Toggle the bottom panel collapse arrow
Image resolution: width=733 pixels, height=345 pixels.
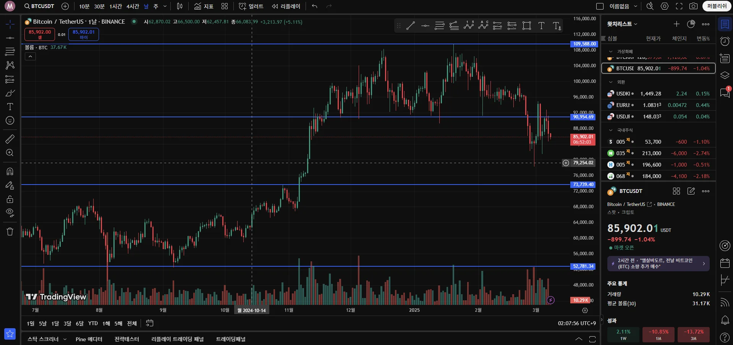click(579, 339)
